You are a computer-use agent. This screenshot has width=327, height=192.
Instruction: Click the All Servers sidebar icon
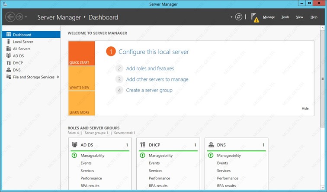point(9,49)
